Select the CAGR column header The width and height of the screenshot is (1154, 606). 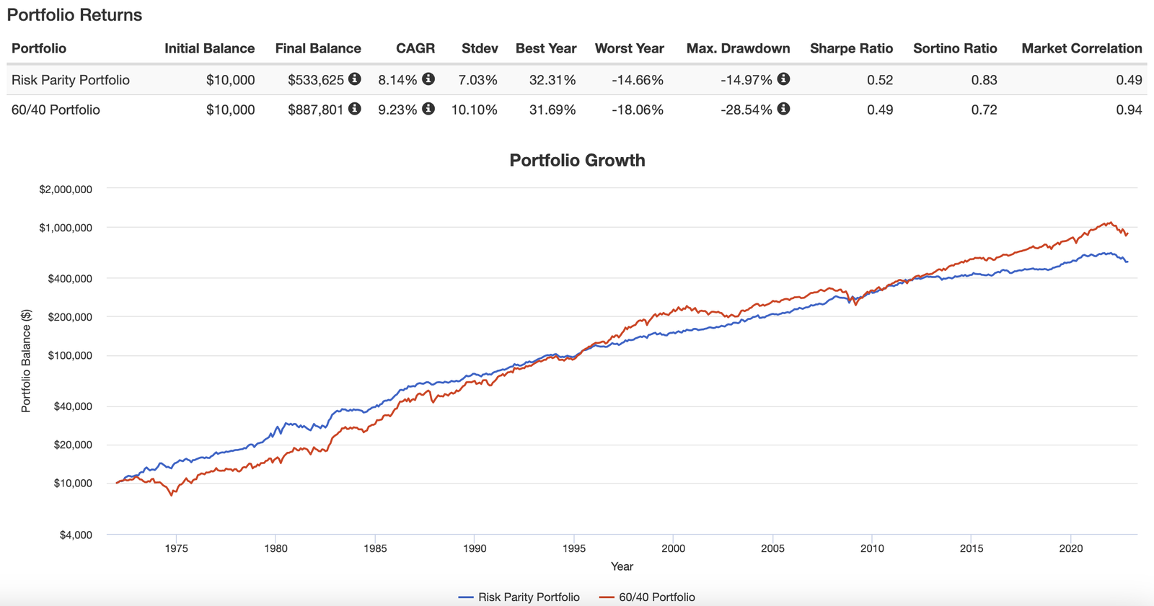[415, 48]
